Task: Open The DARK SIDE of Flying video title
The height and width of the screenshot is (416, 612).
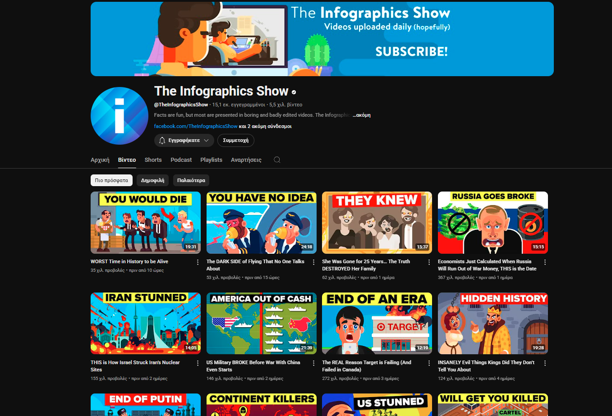Action: [x=255, y=265]
